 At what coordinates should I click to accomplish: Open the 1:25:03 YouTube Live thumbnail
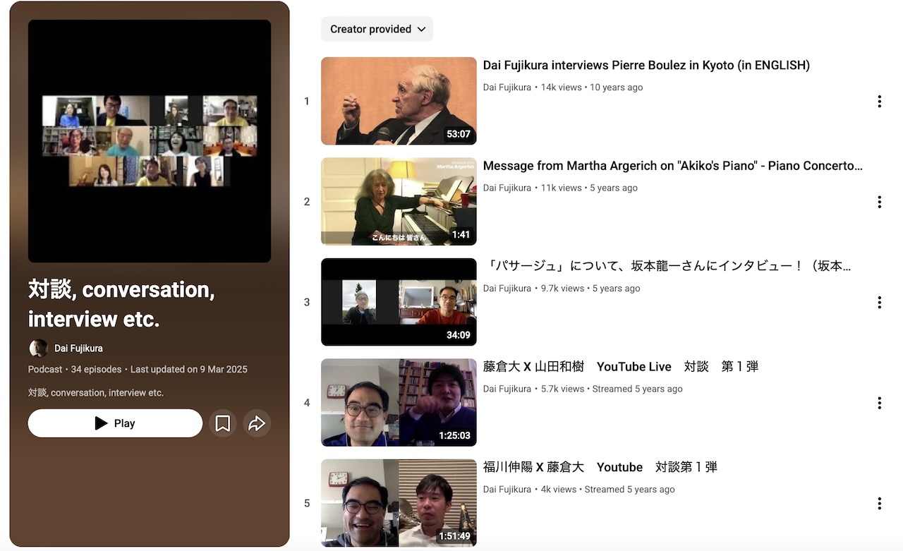click(x=399, y=403)
